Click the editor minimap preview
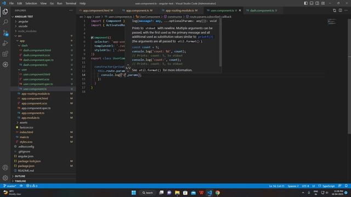The height and width of the screenshot is (197, 351). (x=331, y=22)
